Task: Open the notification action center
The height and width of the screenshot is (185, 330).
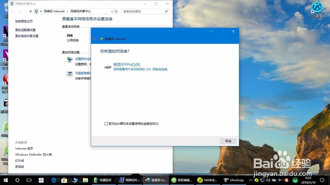Action: click(322, 180)
